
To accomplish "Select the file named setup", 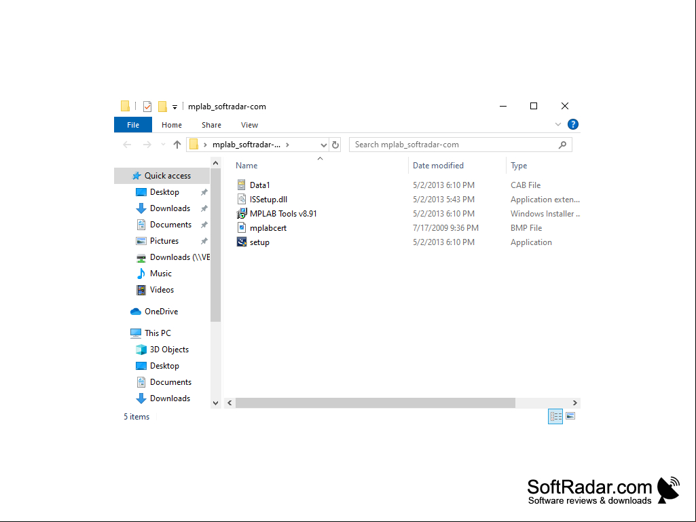I will pyautogui.click(x=259, y=242).
